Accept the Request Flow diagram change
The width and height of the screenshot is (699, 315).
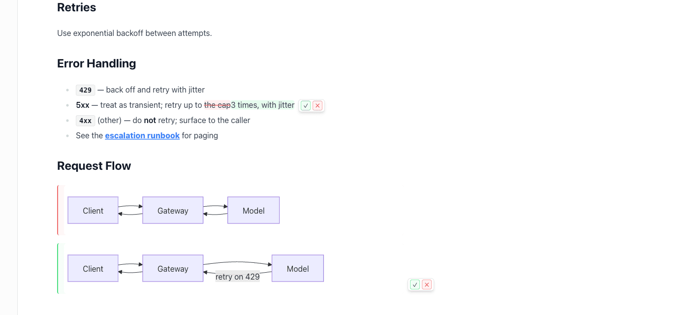pos(415,284)
